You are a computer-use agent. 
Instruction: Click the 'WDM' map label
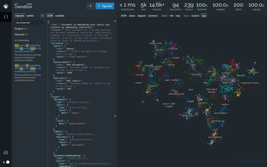pyautogui.click(x=158, y=67)
